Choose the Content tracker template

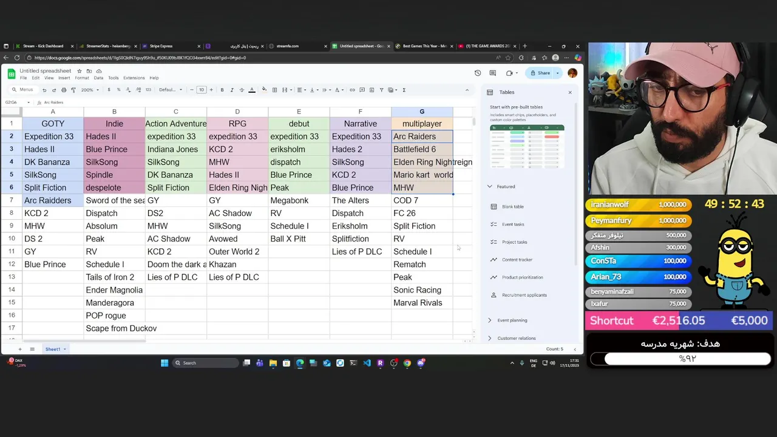[x=517, y=259]
